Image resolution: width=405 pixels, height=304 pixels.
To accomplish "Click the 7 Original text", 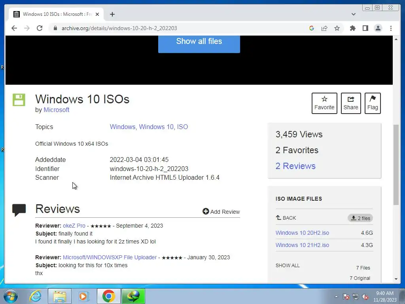I will click(x=360, y=278).
